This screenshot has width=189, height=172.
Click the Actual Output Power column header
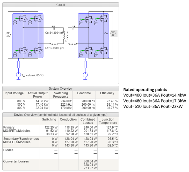coord(38,95)
